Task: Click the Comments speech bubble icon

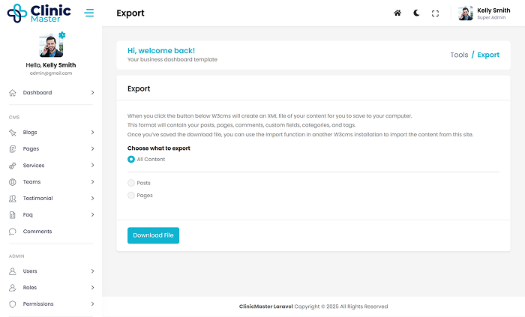Action: (13, 232)
